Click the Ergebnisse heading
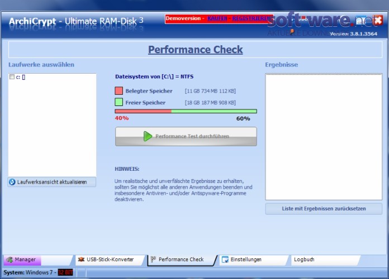The image size is (389, 279). coord(282,65)
